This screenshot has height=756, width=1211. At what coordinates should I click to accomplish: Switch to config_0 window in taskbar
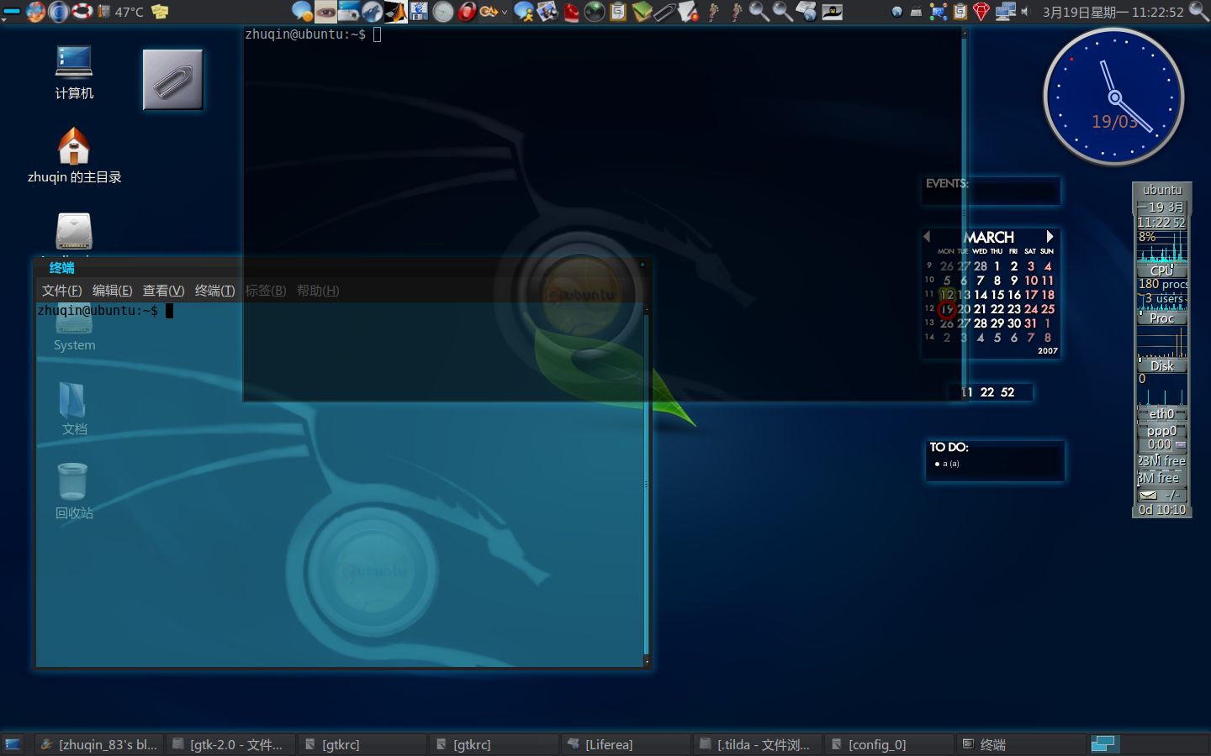(890, 744)
